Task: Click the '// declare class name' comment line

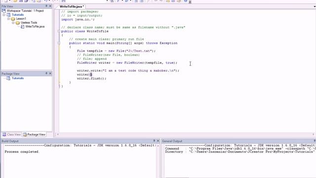Action: pyautogui.click(x=123, y=27)
